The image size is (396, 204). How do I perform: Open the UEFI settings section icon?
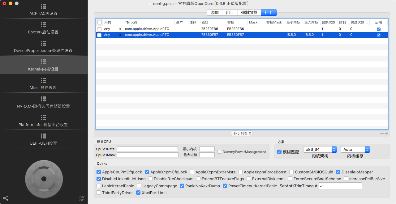click(x=43, y=136)
